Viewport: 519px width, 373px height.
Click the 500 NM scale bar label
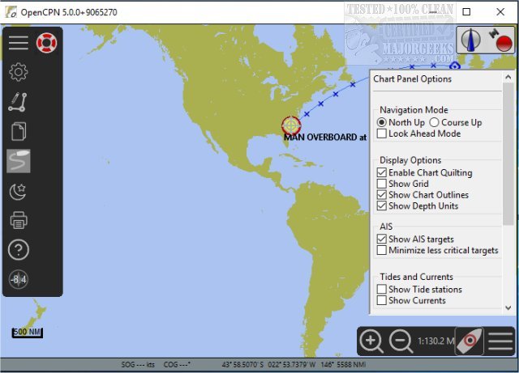[28, 332]
